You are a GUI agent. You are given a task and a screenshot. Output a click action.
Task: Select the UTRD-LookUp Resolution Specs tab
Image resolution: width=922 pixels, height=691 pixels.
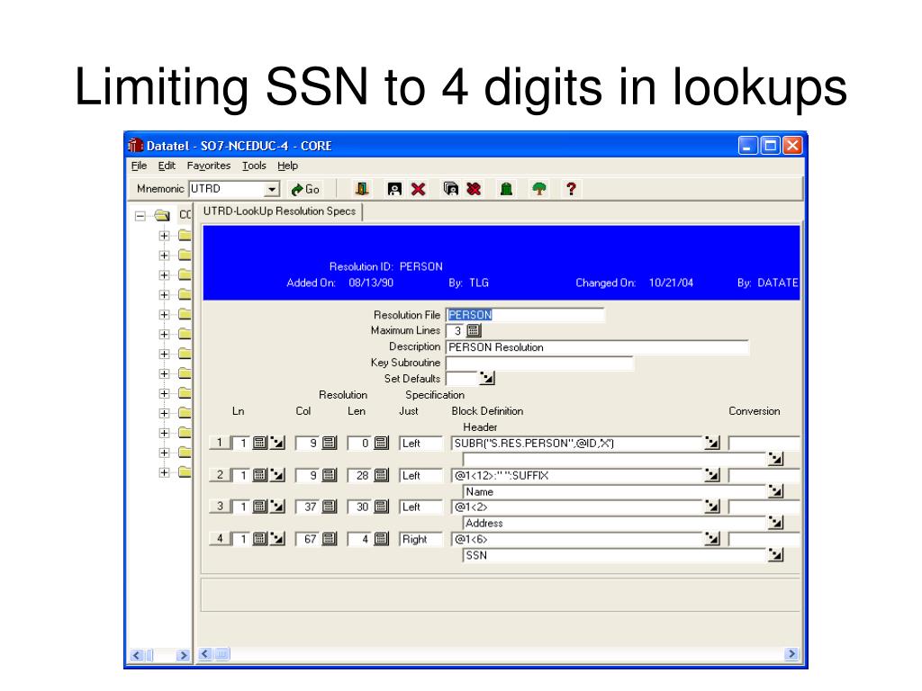(279, 211)
